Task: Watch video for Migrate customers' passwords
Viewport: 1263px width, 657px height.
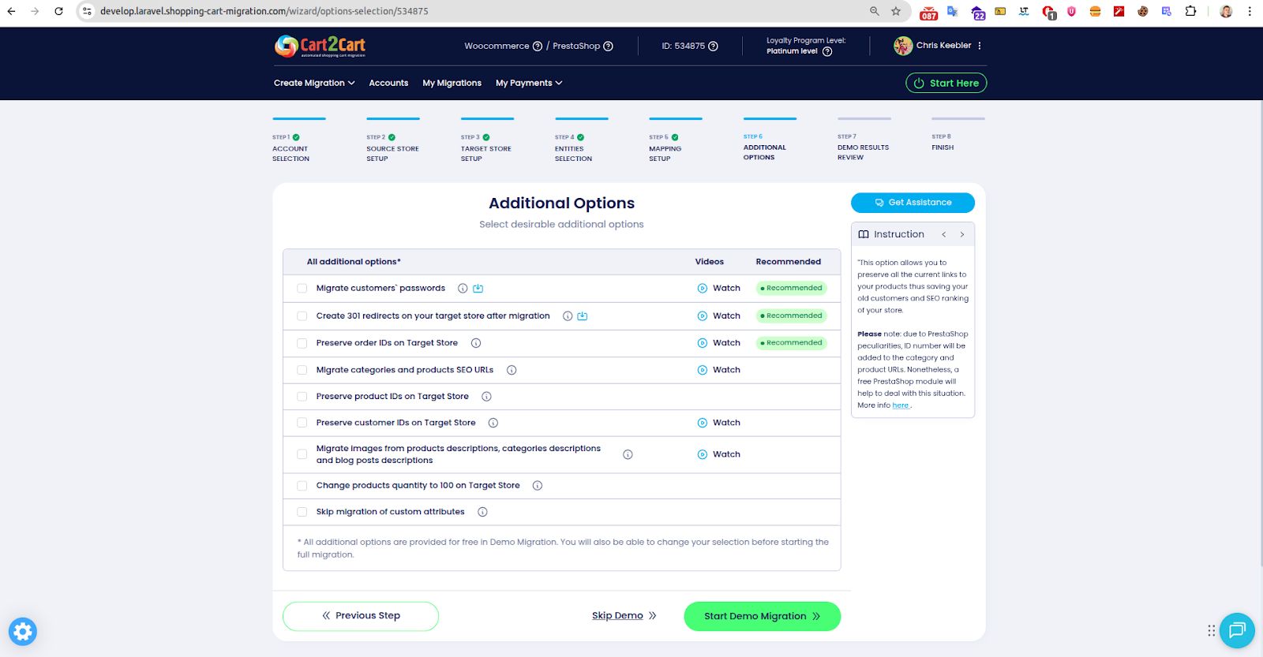Action: click(x=719, y=289)
